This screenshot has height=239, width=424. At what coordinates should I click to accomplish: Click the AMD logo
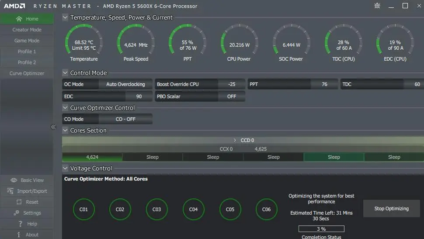pos(14,6)
